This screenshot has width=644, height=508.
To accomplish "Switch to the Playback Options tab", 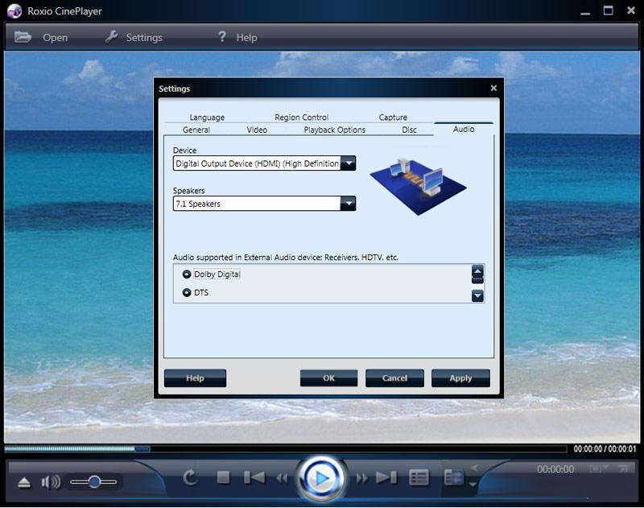I will coord(334,130).
